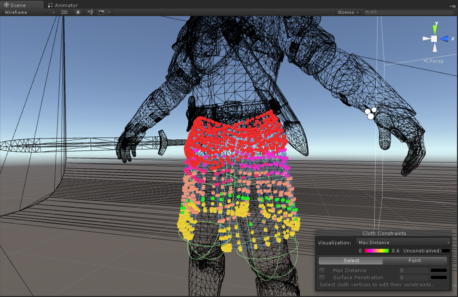The height and width of the screenshot is (297, 458).
Task: Toggle scene audio speaker icon
Action: [89, 12]
